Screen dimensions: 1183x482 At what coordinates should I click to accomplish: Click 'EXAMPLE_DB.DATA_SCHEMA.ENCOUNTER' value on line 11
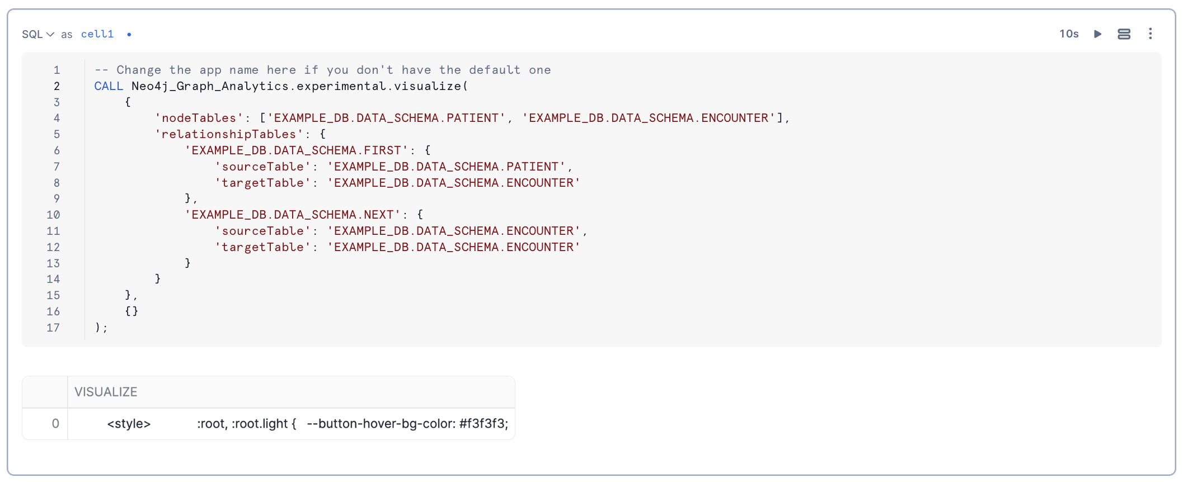coord(454,231)
